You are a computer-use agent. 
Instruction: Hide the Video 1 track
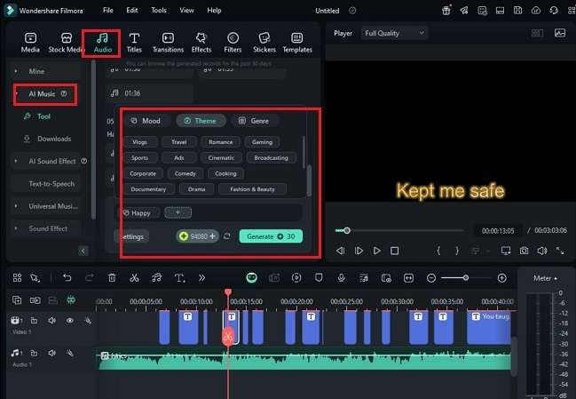70,321
